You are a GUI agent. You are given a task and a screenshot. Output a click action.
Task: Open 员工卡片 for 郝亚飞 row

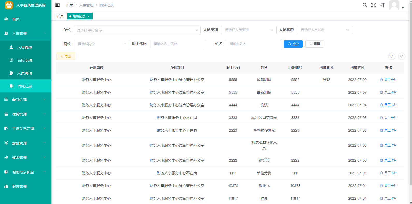(388, 186)
